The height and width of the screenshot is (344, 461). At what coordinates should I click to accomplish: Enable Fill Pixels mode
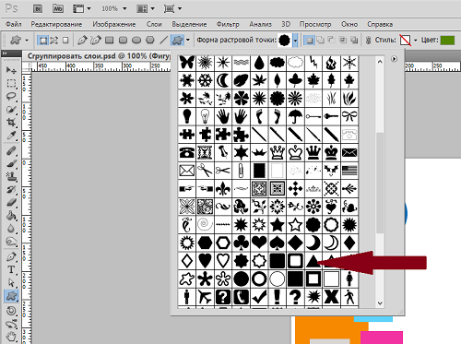click(x=65, y=40)
